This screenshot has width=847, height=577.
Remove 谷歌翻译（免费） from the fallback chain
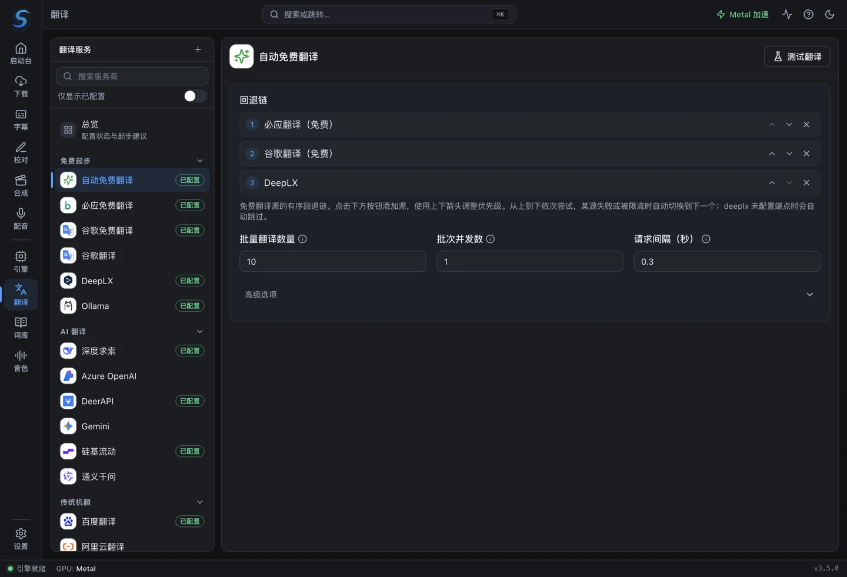tap(806, 154)
